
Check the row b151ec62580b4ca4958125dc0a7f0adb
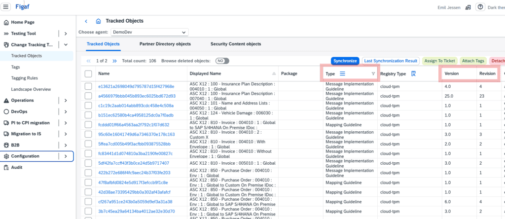[x=88, y=115]
